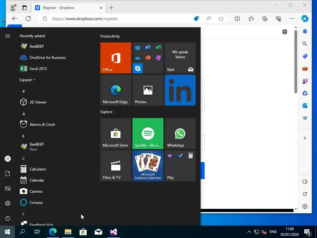This screenshot has height=238, width=317.
Task: Open the Photos tile
Action: click(148, 90)
